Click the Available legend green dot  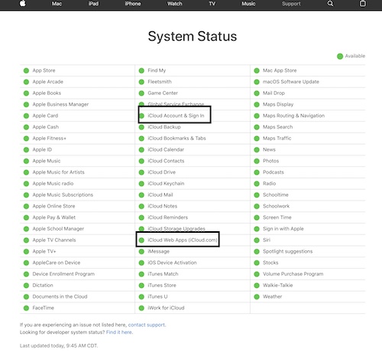340,56
